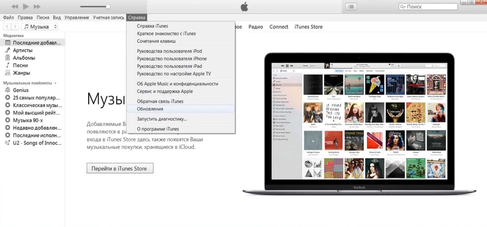Click the Apple logo in header

[x=244, y=7]
